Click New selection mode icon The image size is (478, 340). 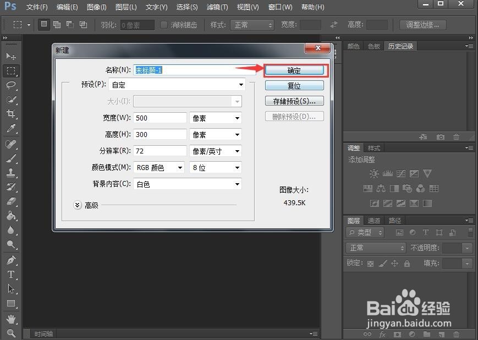44,24
